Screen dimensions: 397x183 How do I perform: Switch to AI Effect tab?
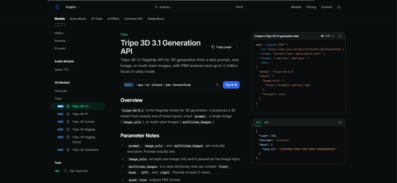(x=113, y=19)
